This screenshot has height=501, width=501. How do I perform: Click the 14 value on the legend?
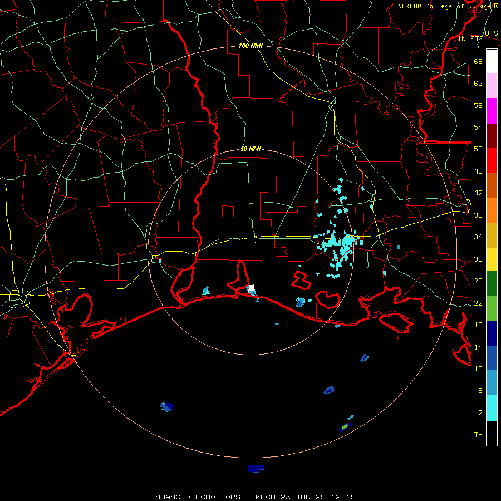(x=478, y=347)
